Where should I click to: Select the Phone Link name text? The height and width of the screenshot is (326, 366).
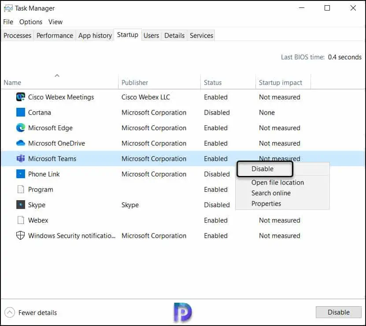pyautogui.click(x=44, y=174)
